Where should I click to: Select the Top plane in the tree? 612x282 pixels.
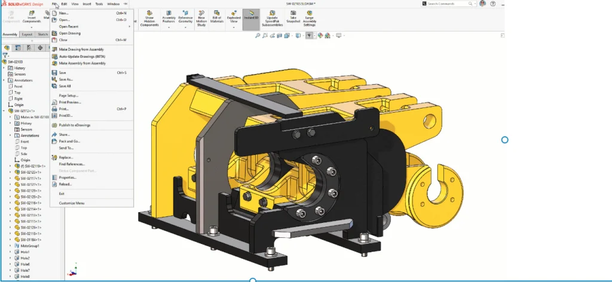point(18,92)
